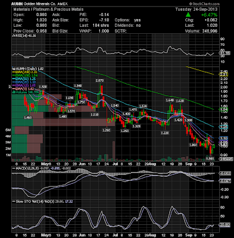
Task: Select the EMA(20) 1.10 legend entry
Action: point(24,82)
